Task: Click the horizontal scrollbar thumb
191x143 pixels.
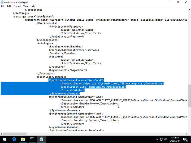Action: click(15, 134)
